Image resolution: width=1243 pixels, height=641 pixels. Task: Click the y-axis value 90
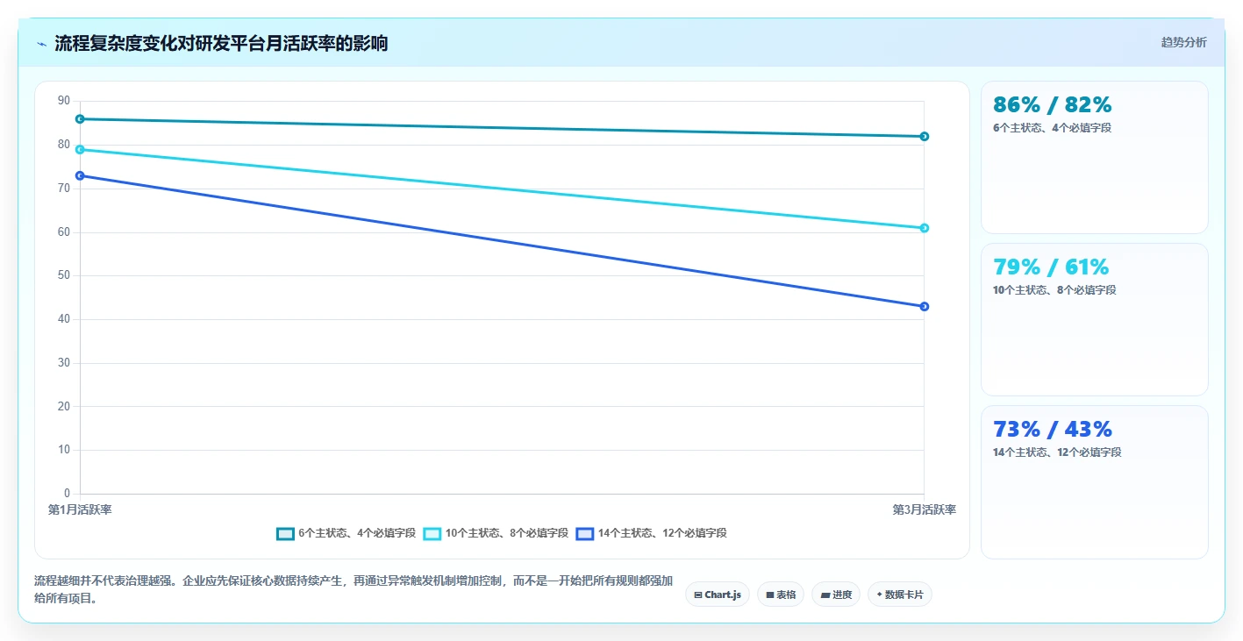click(64, 101)
